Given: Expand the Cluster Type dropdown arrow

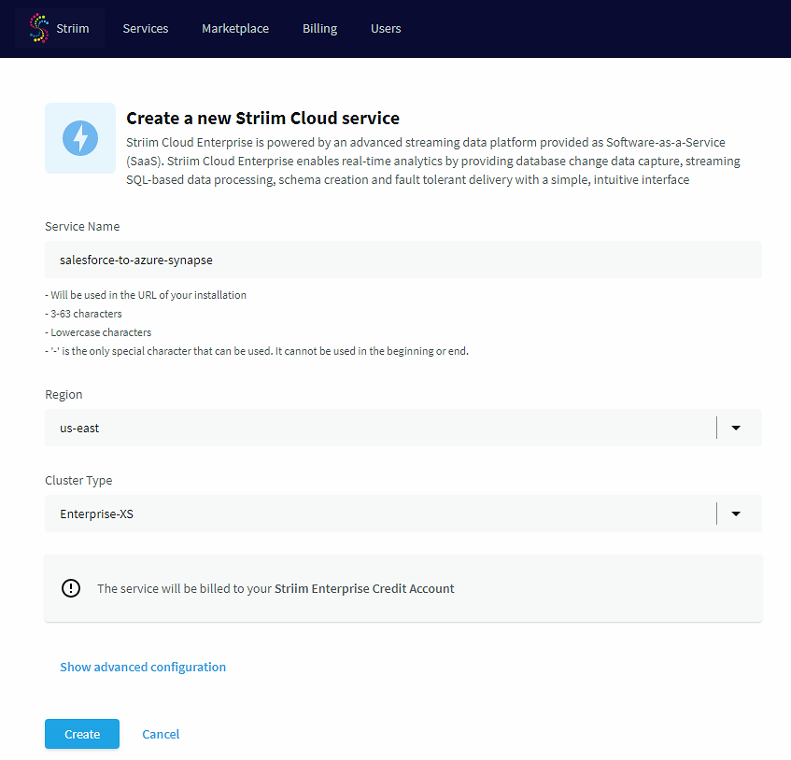Looking at the screenshot, I should click(736, 514).
